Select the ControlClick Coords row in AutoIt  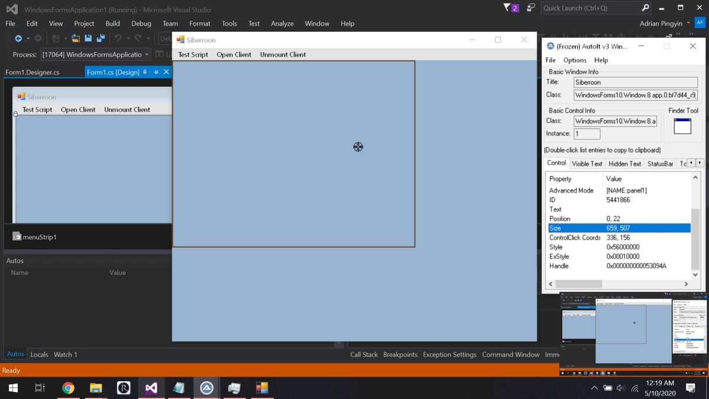coord(619,238)
